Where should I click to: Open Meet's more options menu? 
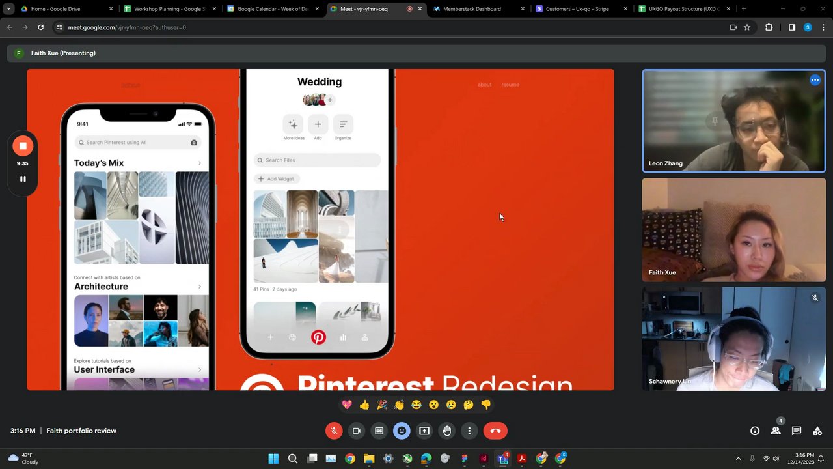[x=469, y=431]
